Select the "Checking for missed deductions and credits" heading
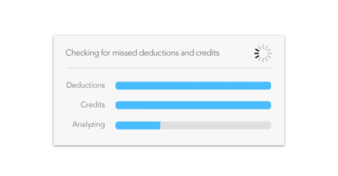The height and width of the screenshot is (176, 338). click(142, 53)
